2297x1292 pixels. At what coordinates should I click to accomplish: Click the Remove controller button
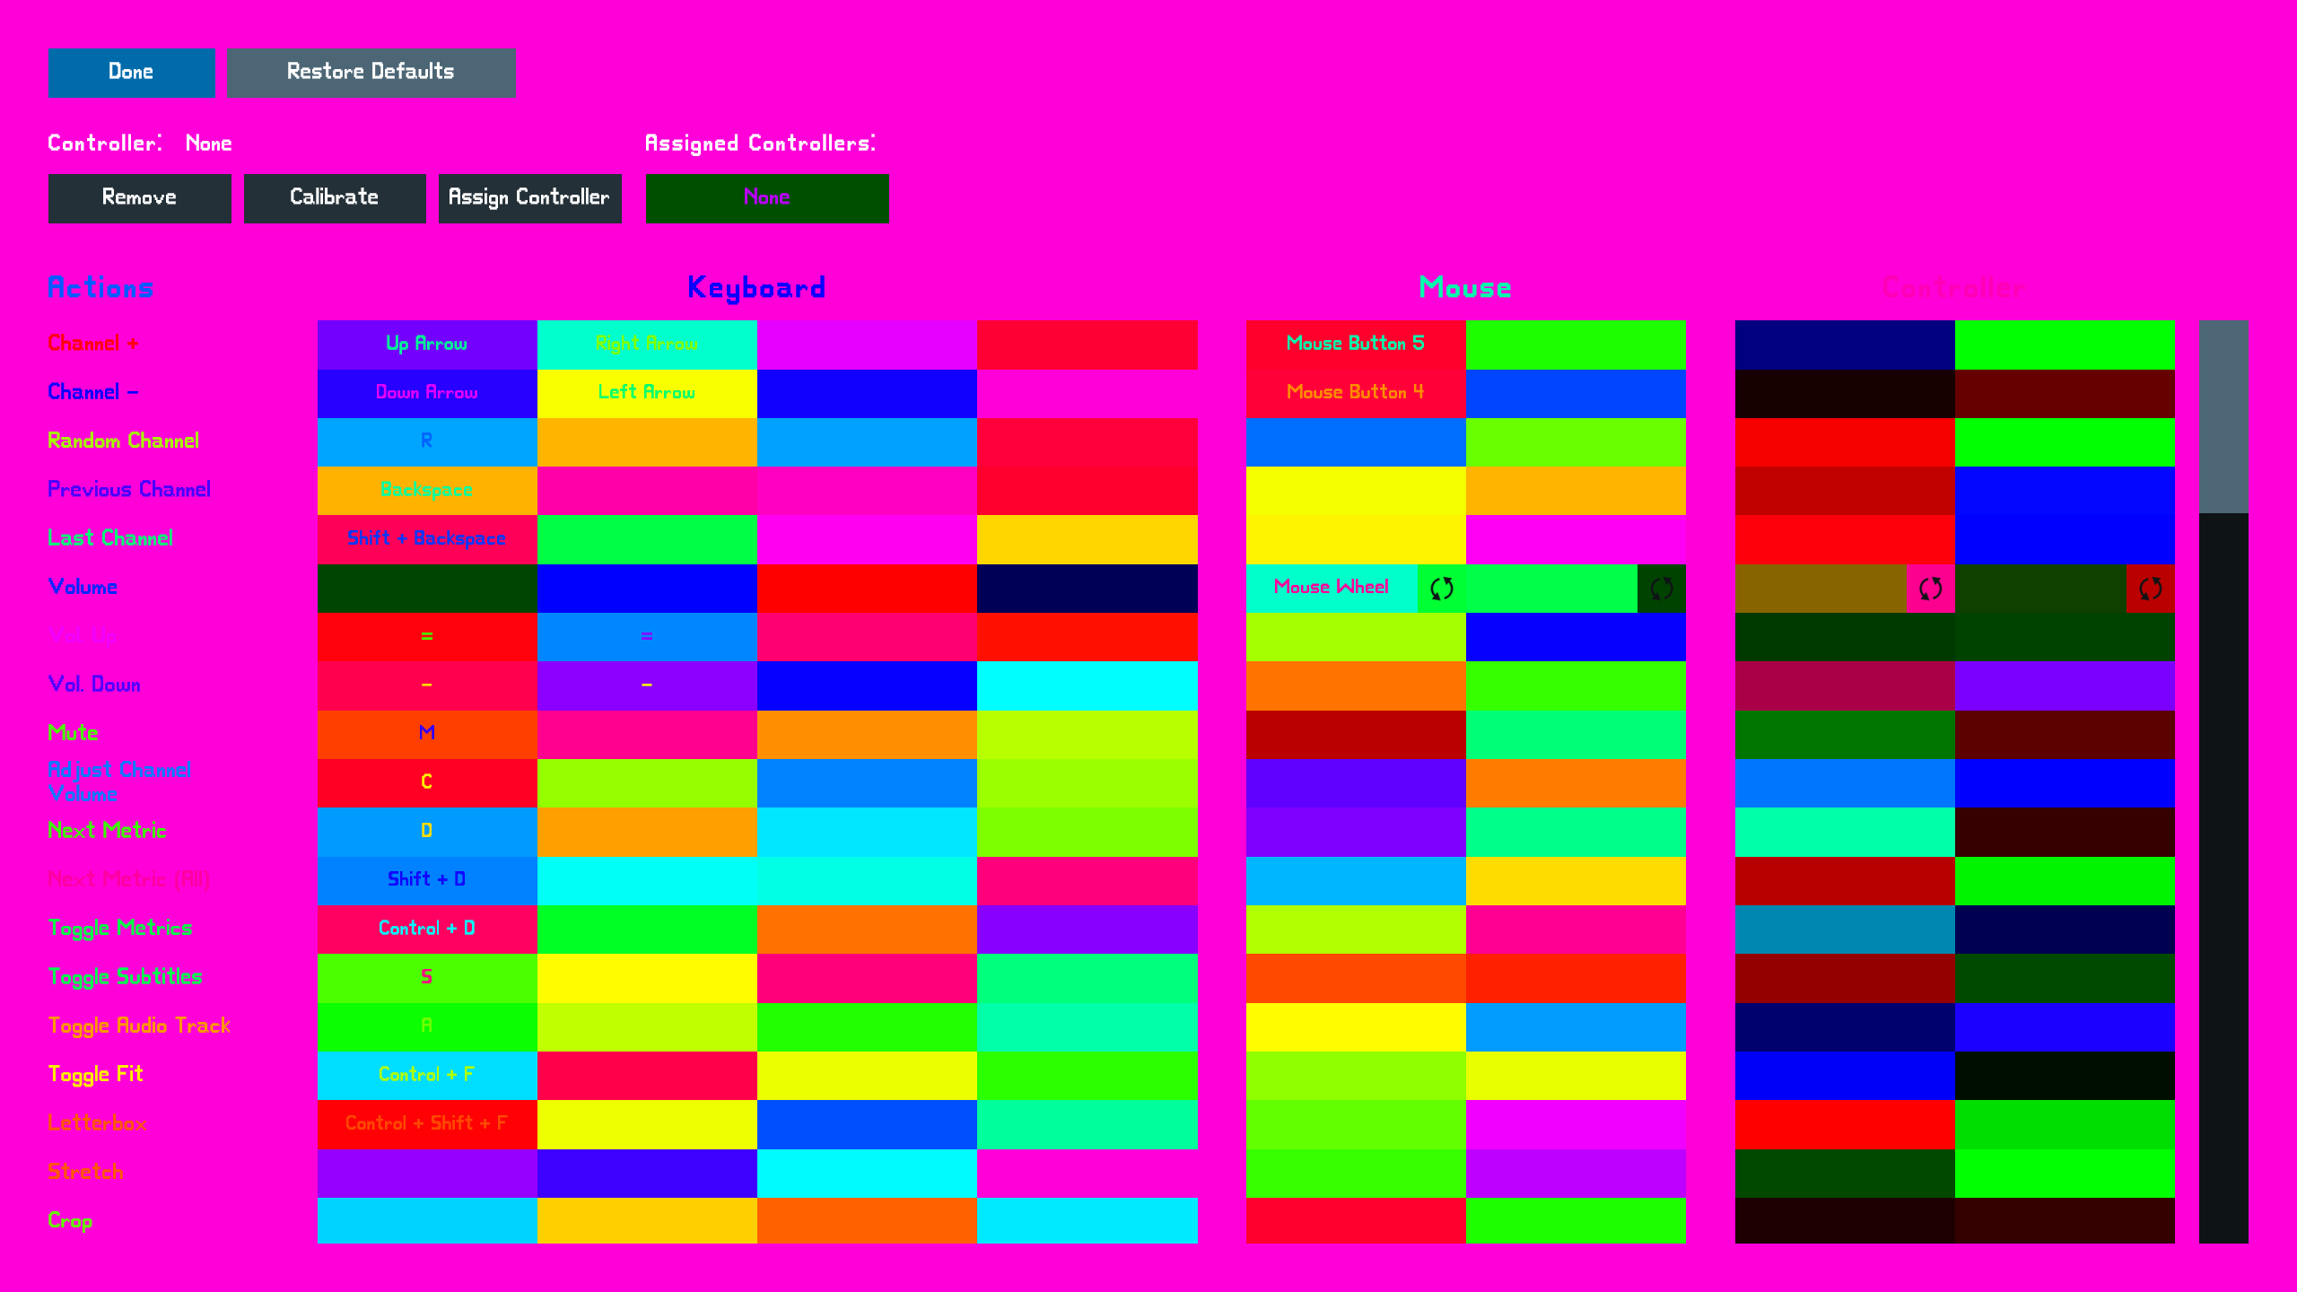139,198
